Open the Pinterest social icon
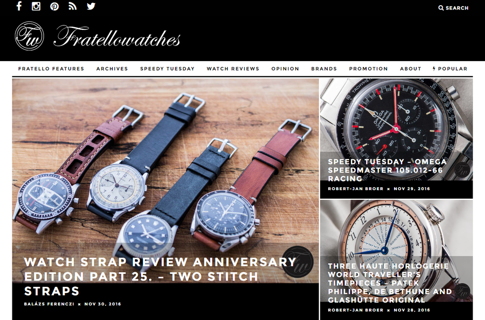The height and width of the screenshot is (320, 485). pos(54,6)
